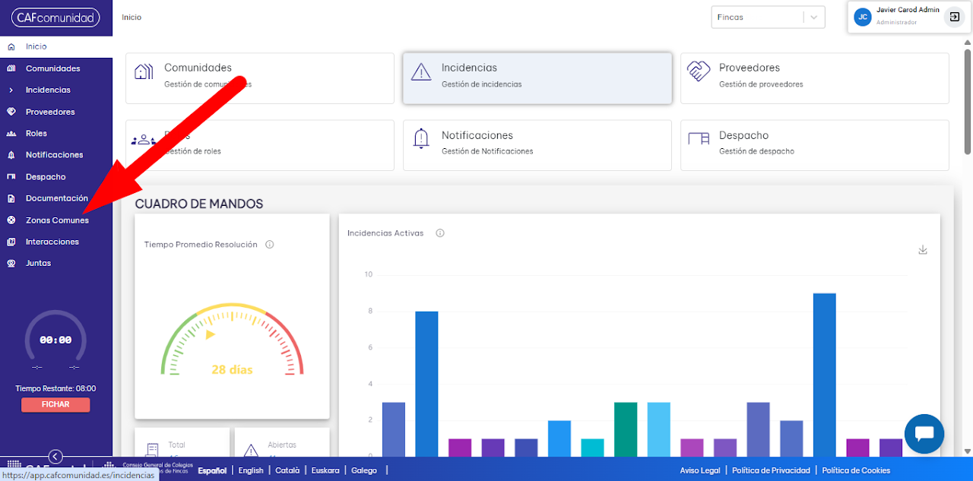
Task: Click the tallest blue bar in the chart
Action: pos(825,375)
